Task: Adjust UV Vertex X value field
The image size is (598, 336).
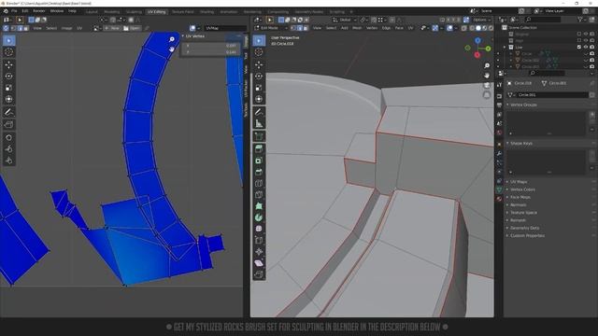Action: click(x=210, y=46)
